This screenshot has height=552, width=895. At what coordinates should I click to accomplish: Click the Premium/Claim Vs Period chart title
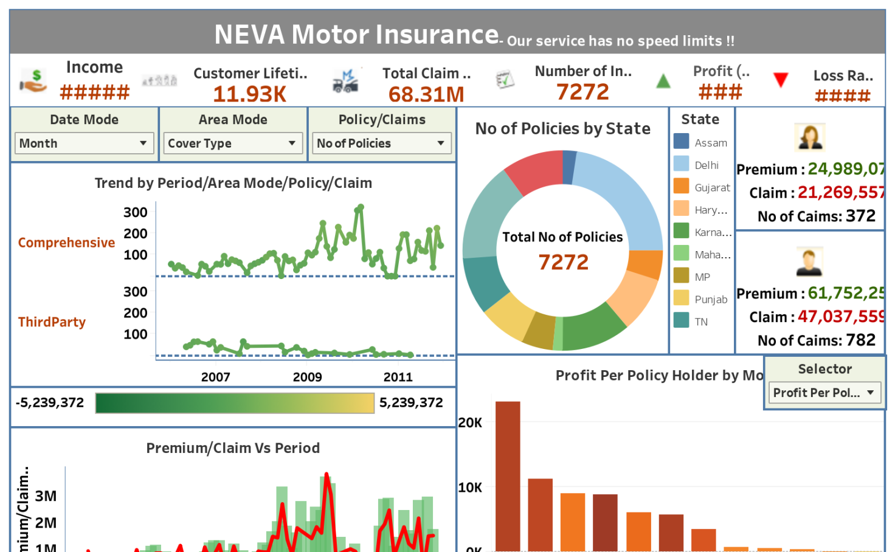pos(233,448)
